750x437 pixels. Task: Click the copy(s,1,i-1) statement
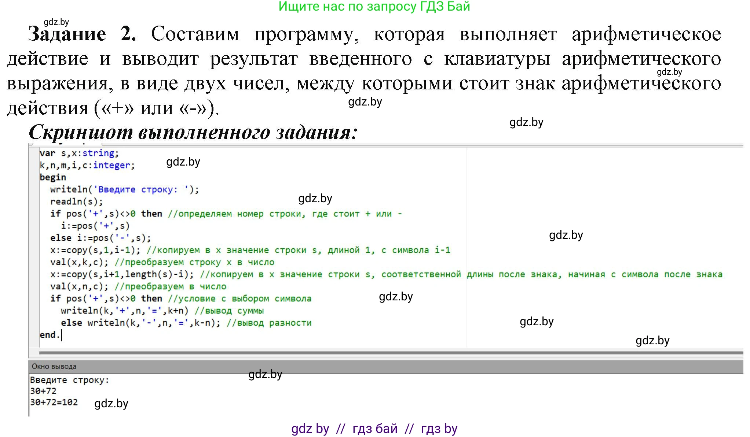(99, 249)
